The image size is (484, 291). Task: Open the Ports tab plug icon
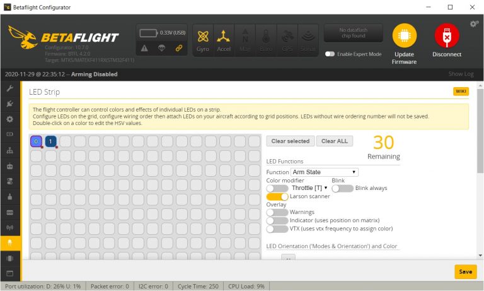[10, 104]
